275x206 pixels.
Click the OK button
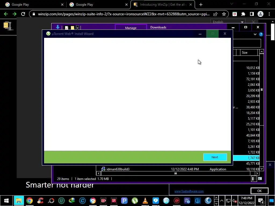259,191
